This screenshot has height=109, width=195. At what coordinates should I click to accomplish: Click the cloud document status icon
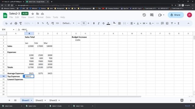[x=42, y=14]
